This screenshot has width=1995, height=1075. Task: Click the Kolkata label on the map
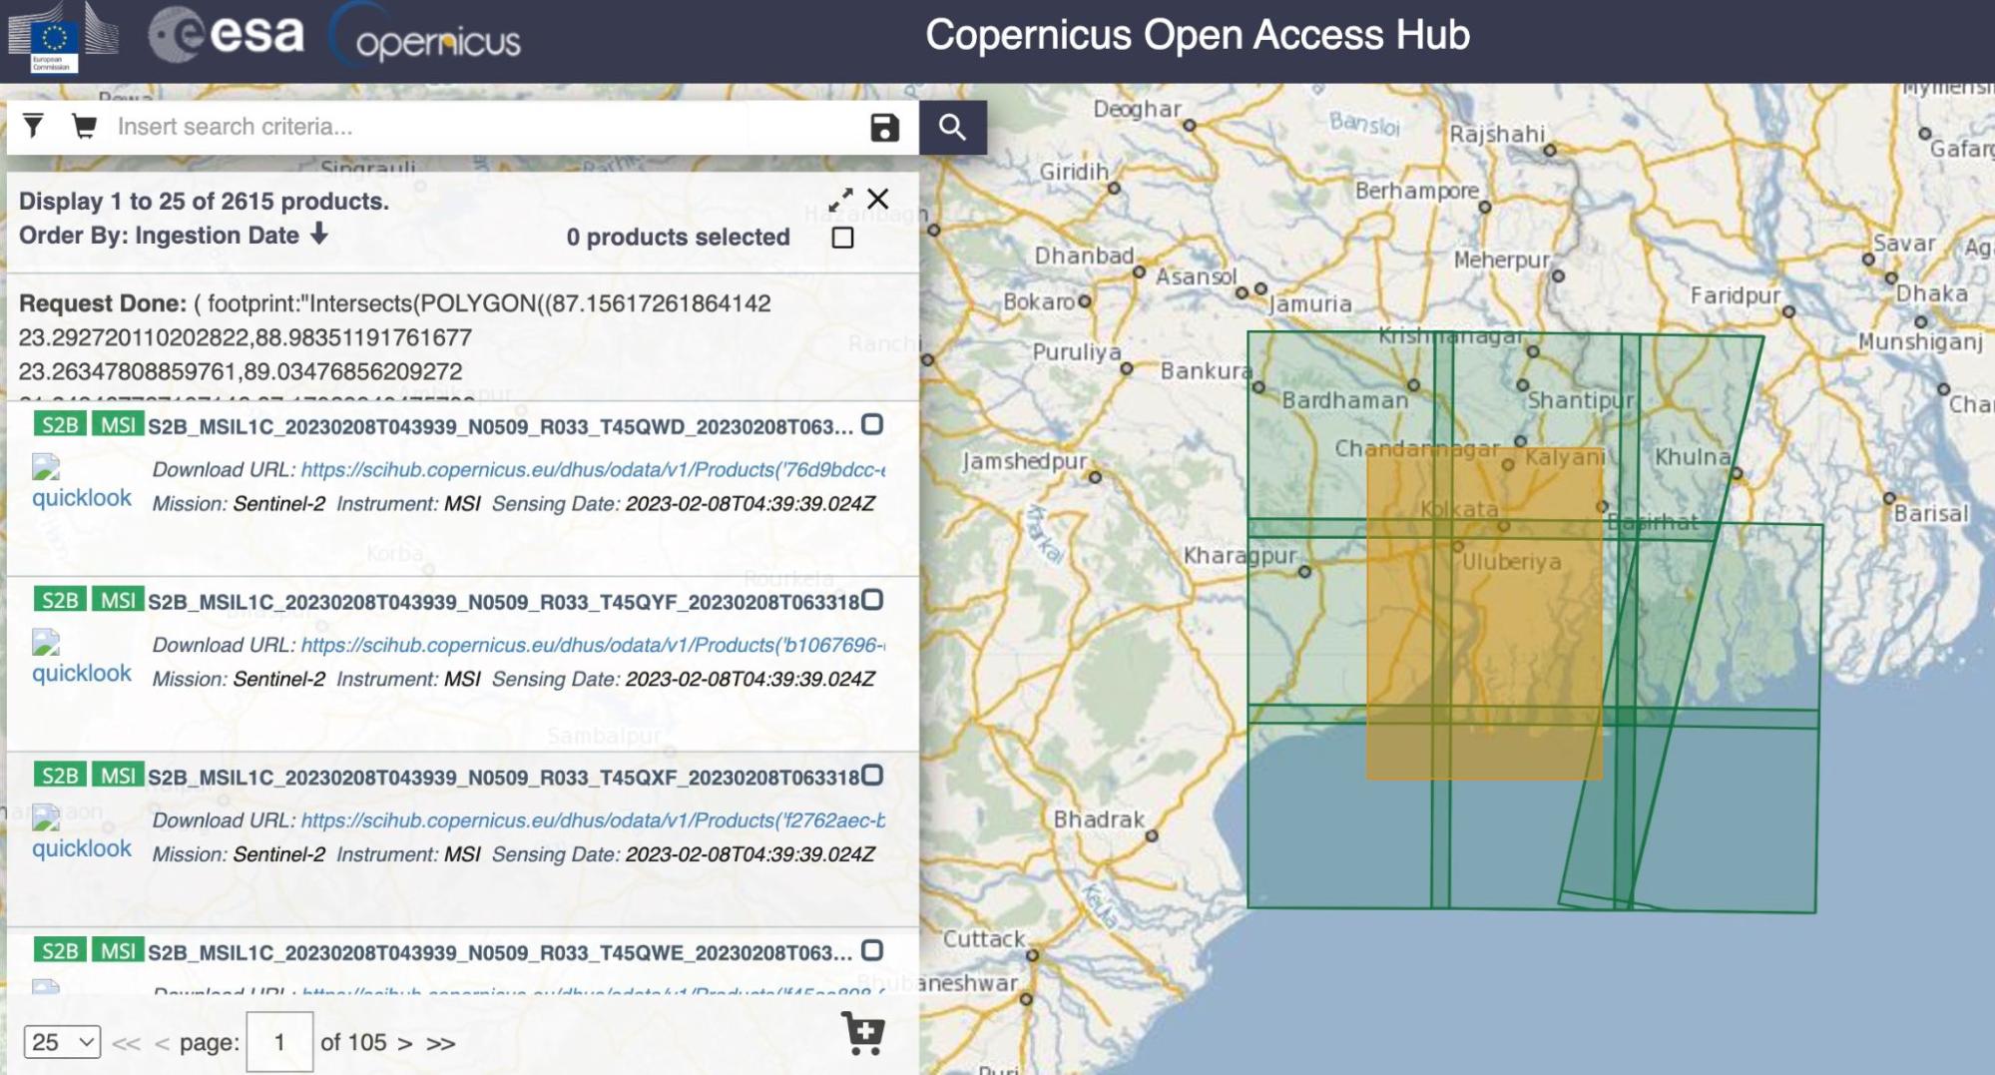click(1459, 509)
